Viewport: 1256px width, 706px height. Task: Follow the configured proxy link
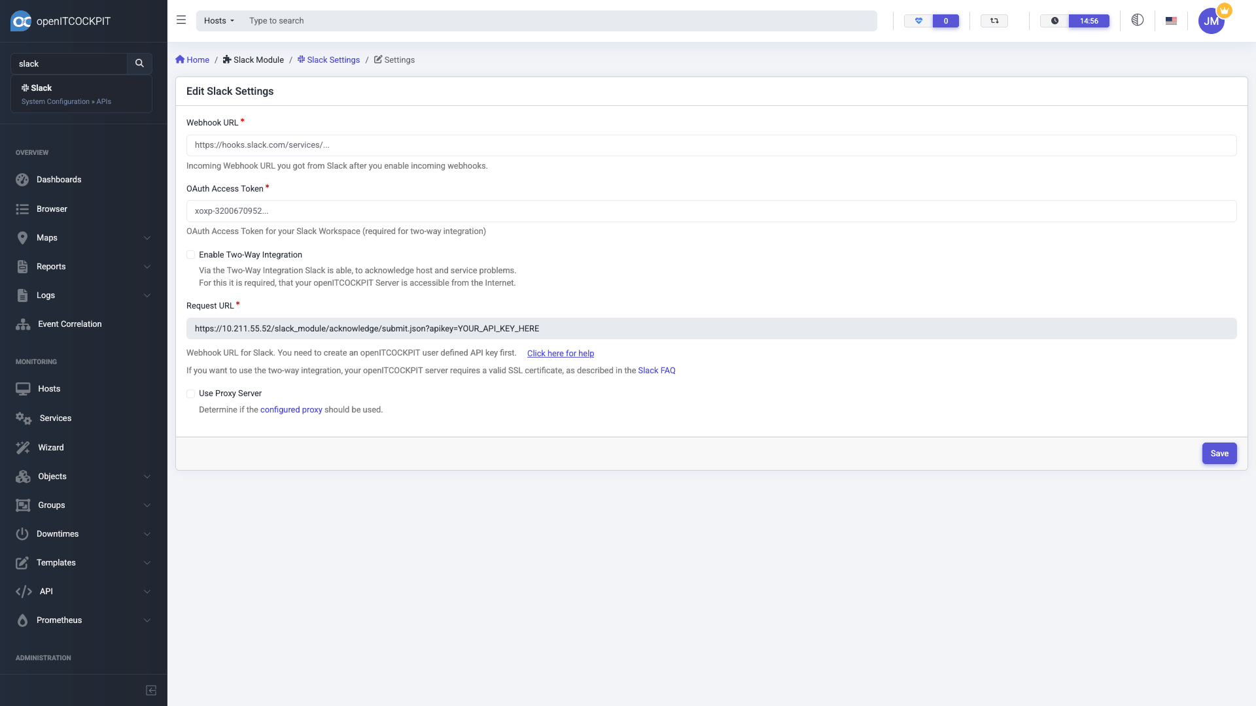coord(291,410)
